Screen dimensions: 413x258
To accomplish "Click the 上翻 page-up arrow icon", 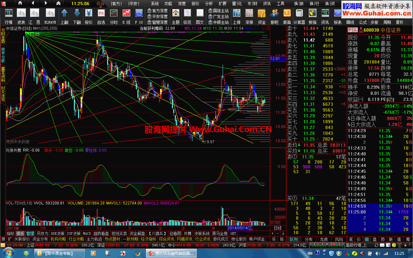I will pos(64,13).
